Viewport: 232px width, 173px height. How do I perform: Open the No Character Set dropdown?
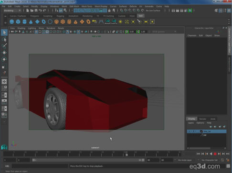point(210,160)
